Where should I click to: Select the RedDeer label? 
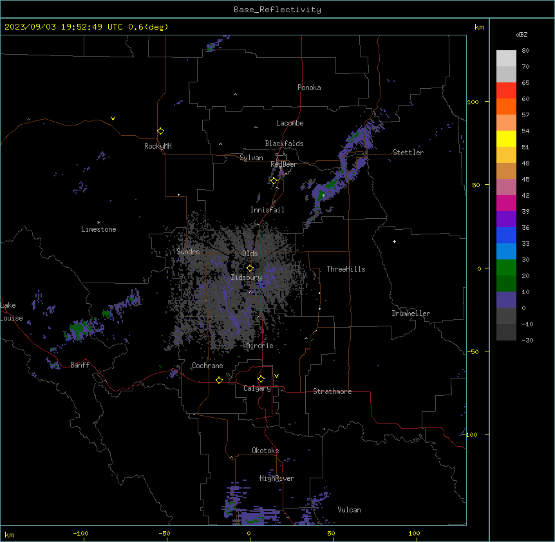(x=283, y=164)
